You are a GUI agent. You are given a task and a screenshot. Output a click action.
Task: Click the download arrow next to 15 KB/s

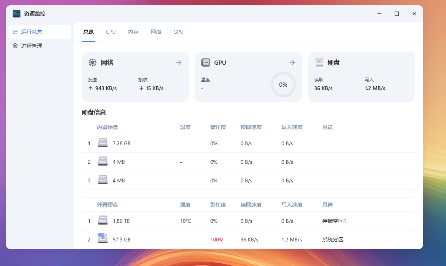coord(141,88)
